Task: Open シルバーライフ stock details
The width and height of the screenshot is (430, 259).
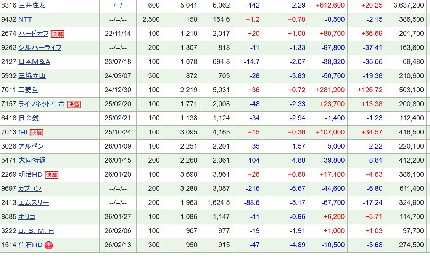Action: pos(40,48)
